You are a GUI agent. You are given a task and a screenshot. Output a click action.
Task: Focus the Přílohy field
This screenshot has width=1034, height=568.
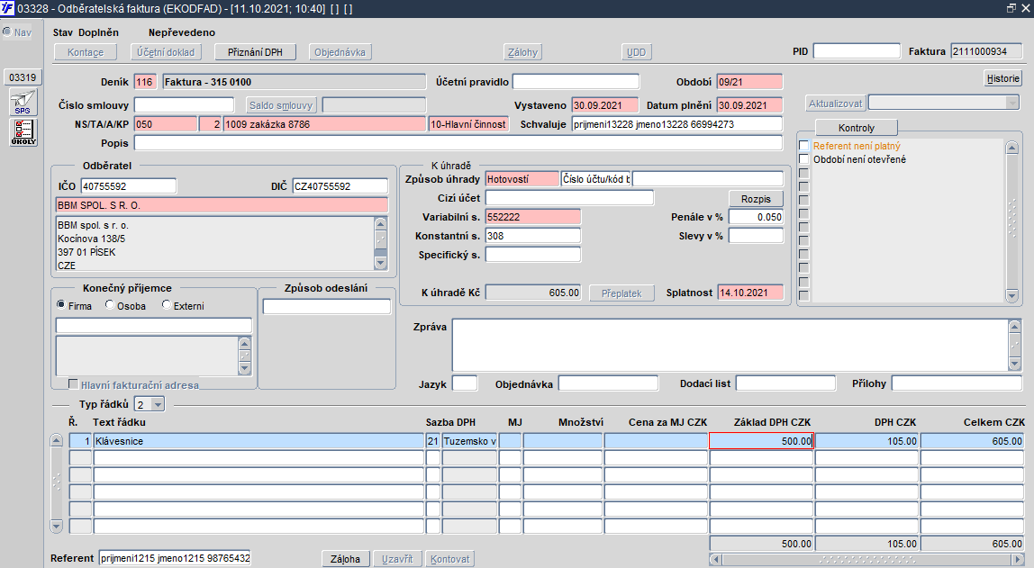pos(957,383)
